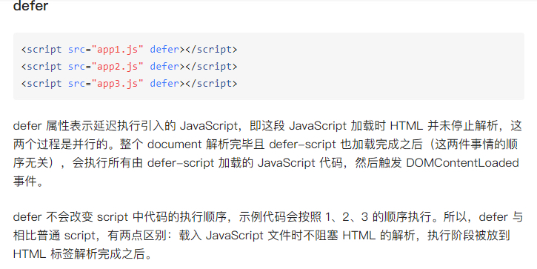This screenshot has width=537, height=269.
Task: Click the app3.js script code line
Action: pyautogui.click(x=129, y=84)
